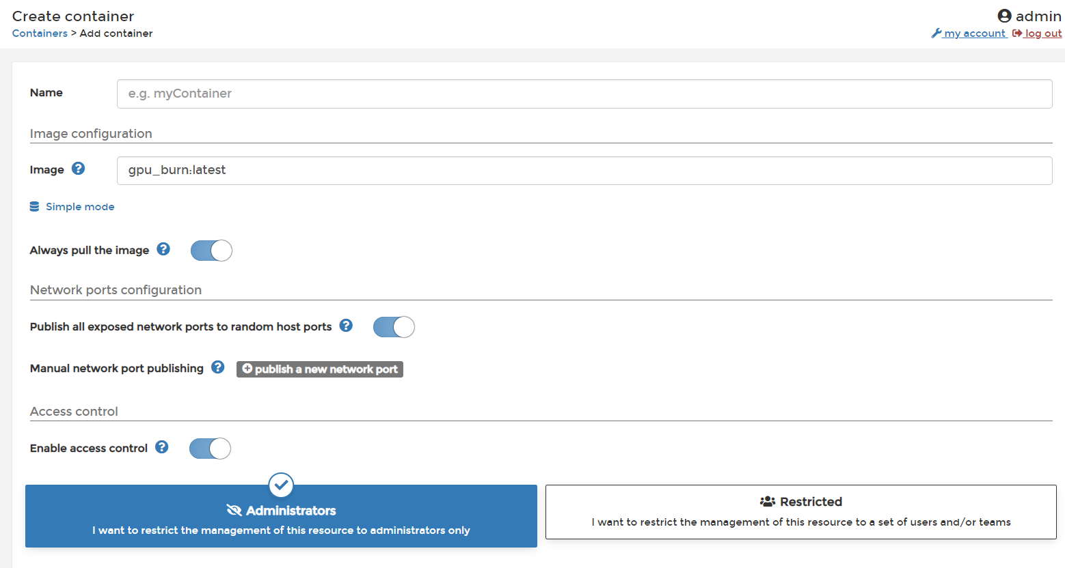Toggle the Always pull the image switch

click(211, 251)
